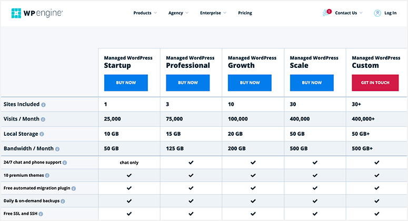Click the 'chat only' cell for Startup

(x=129, y=163)
